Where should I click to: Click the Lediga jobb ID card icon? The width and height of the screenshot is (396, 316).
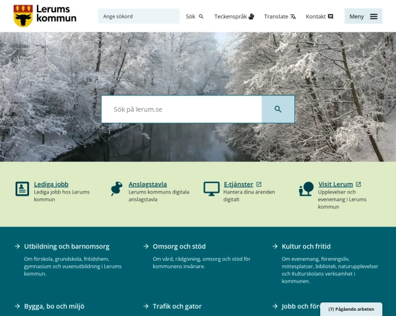pos(22,189)
